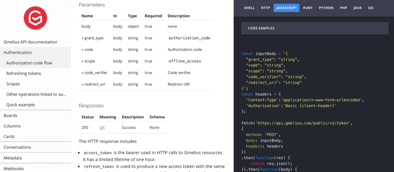394x172 pixels.
Task: Click the Content-Type header line in code
Action: (x=305, y=100)
